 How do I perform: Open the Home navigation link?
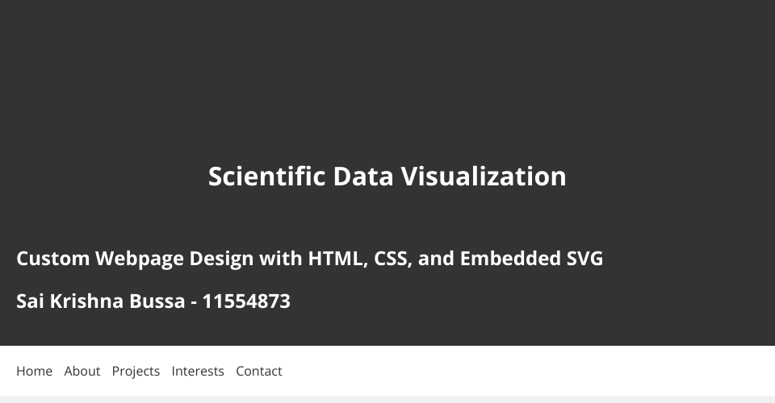pos(34,371)
